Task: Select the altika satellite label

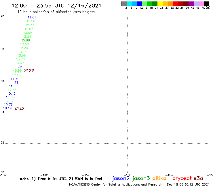Action: [159, 178]
